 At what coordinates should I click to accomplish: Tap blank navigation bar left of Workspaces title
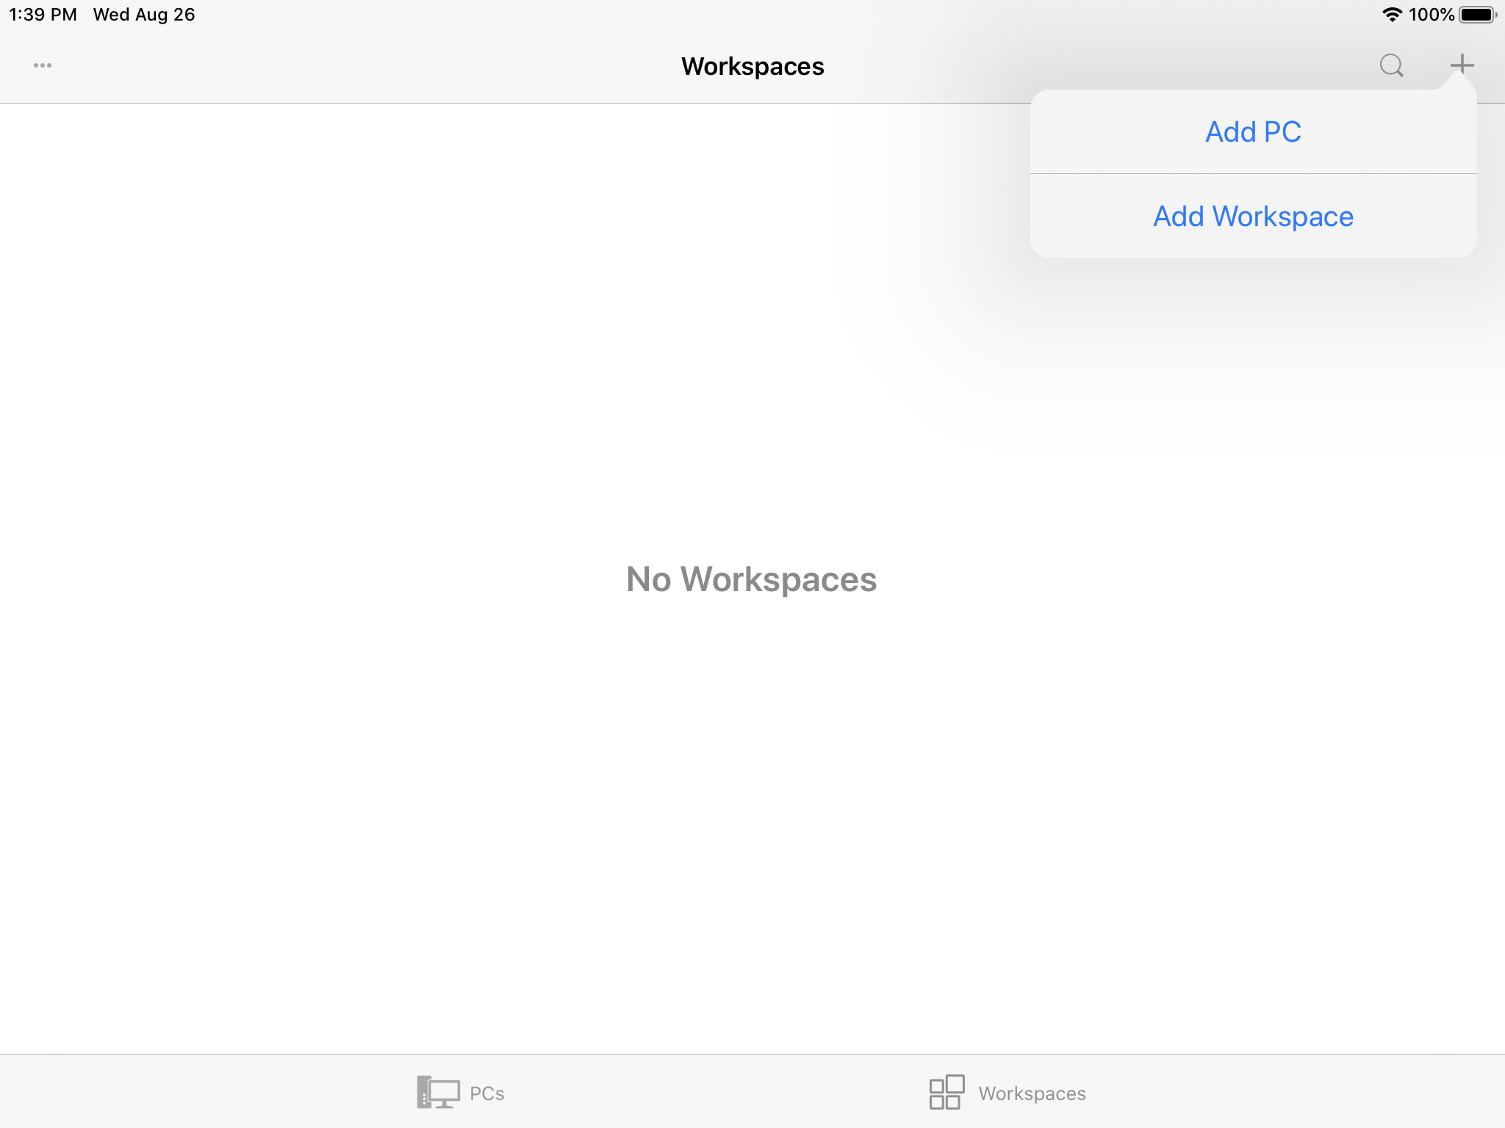coord(367,66)
